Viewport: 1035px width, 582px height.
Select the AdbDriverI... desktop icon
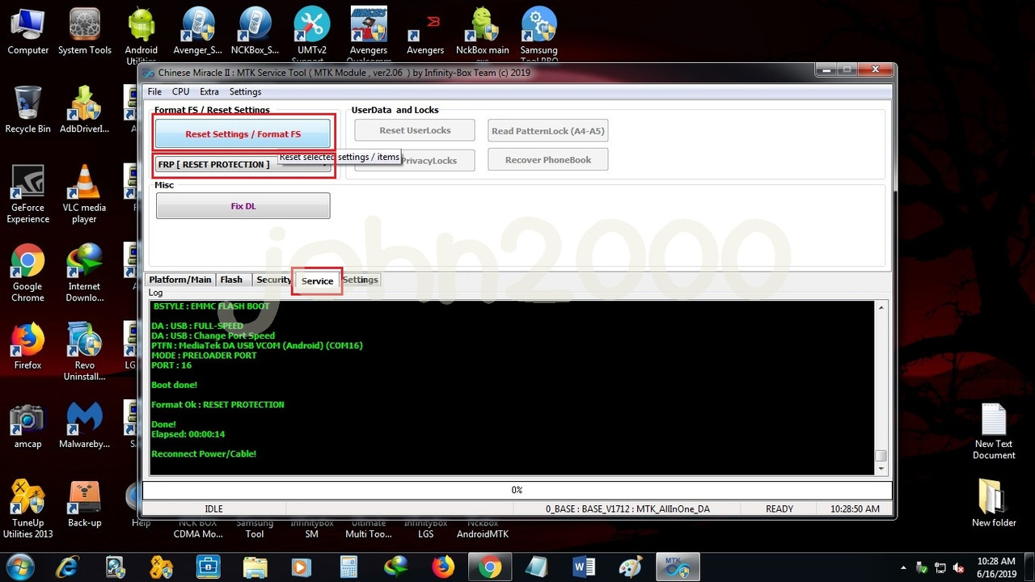click(85, 109)
